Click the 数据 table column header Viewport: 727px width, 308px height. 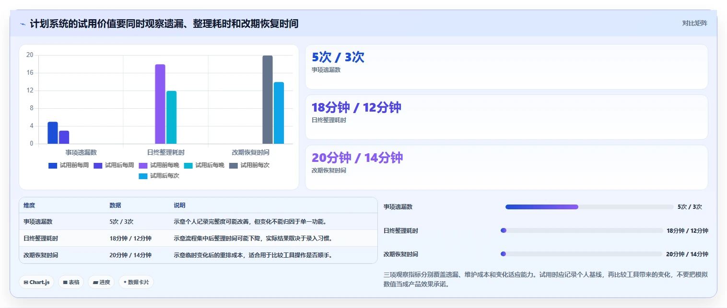[115, 205]
